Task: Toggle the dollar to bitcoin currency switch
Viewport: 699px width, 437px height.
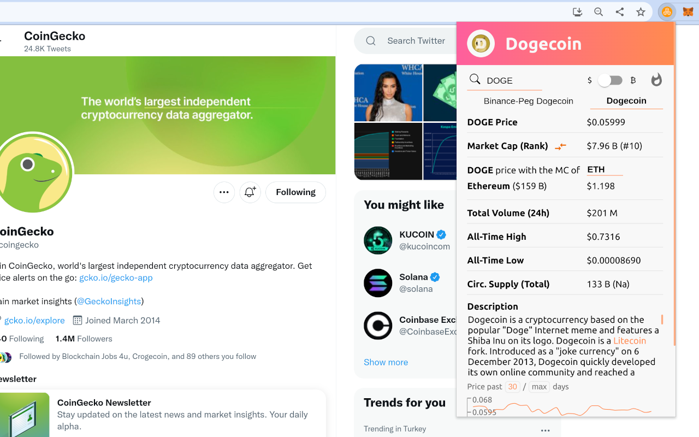Action: point(610,80)
